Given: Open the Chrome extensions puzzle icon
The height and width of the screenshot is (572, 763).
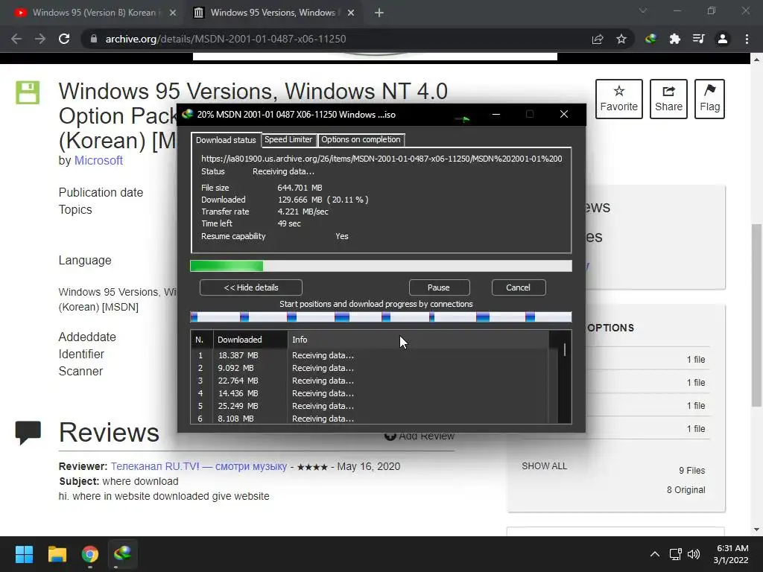Looking at the screenshot, I should (x=674, y=39).
